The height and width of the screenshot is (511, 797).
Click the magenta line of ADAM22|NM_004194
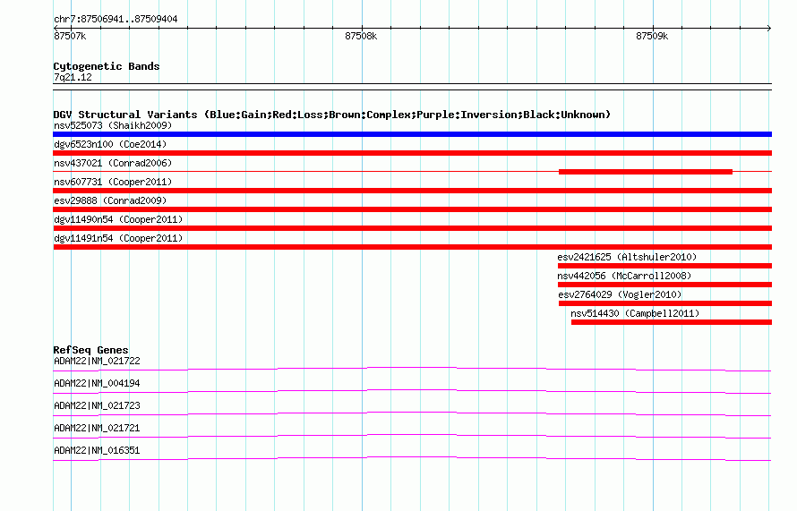(412, 391)
